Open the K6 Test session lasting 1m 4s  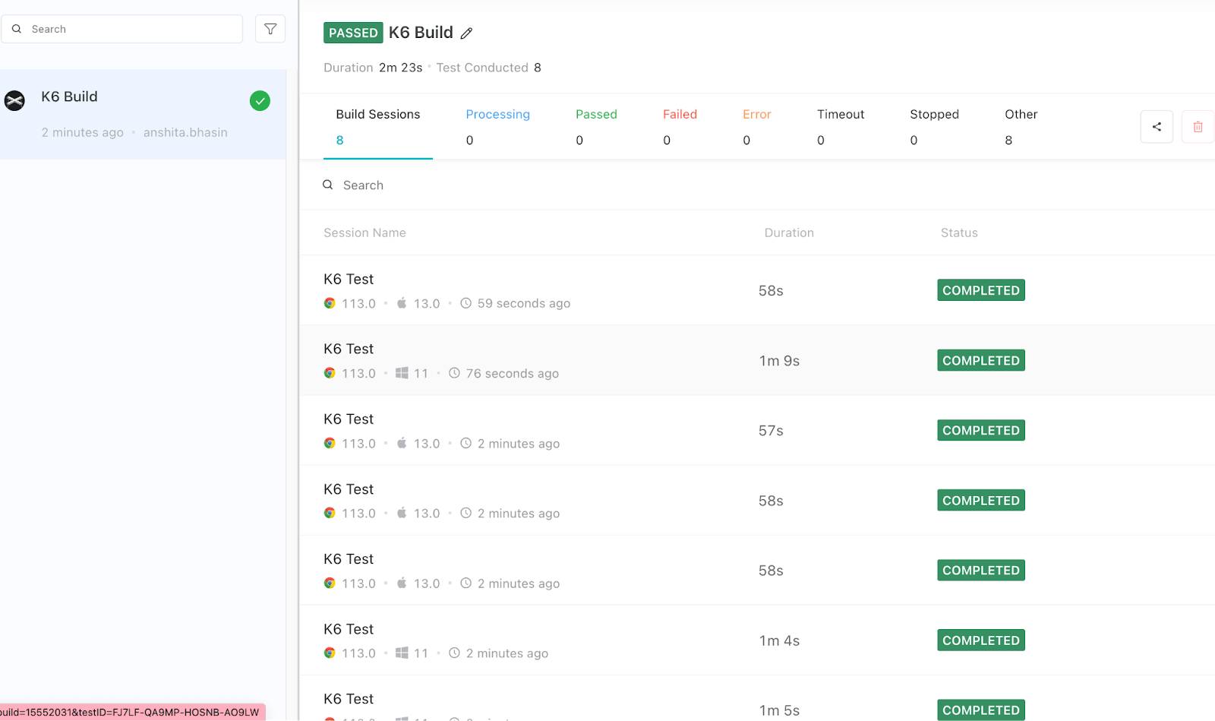click(x=757, y=640)
